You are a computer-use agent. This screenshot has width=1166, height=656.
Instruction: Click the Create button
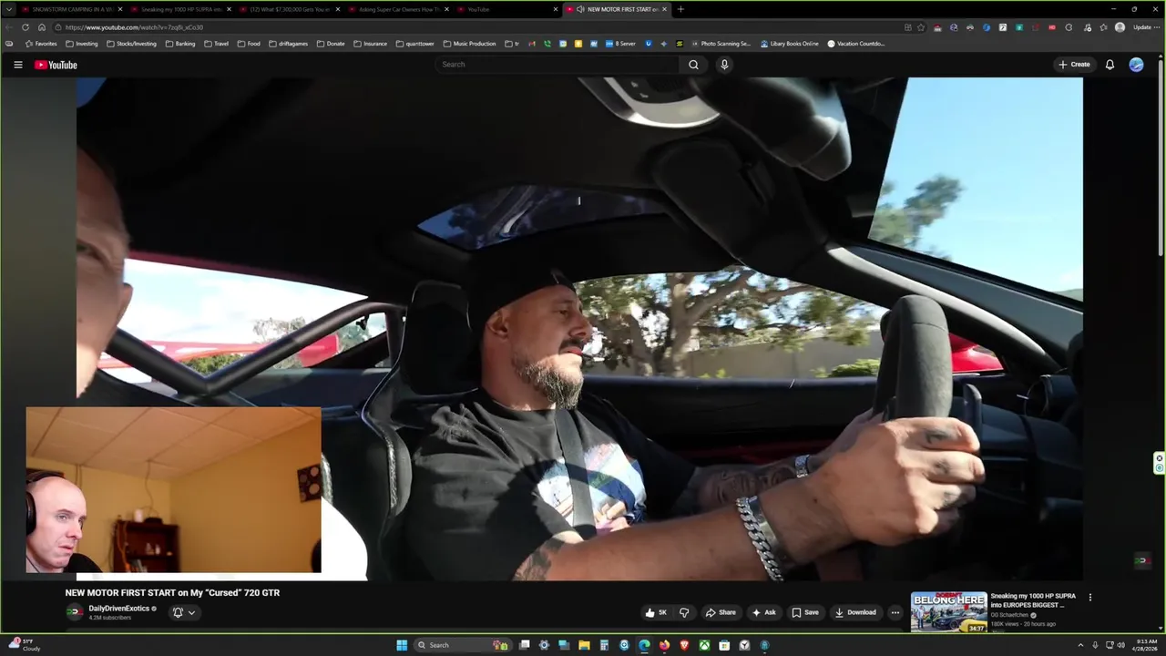(x=1074, y=65)
